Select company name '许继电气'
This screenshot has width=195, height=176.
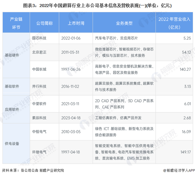pos(39,152)
